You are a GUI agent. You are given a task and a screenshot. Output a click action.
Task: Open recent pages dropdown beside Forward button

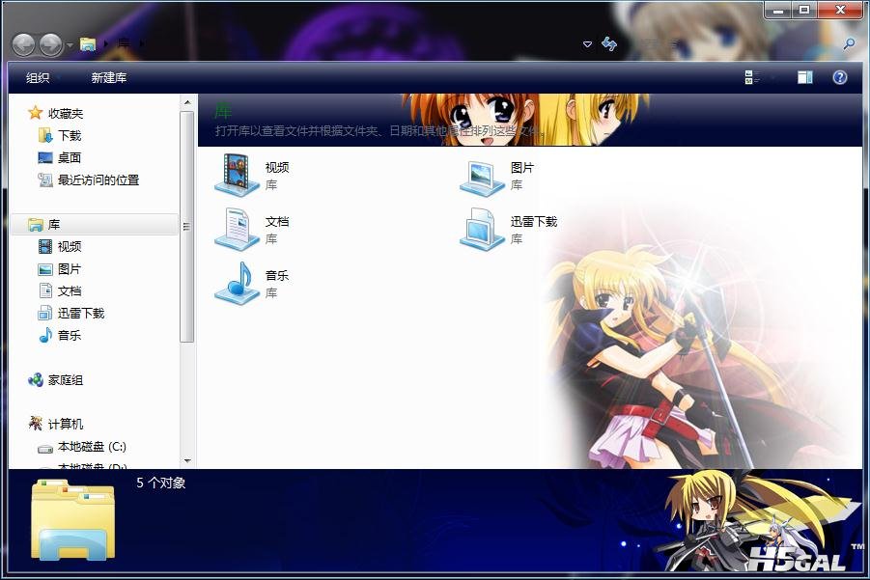[x=70, y=44]
